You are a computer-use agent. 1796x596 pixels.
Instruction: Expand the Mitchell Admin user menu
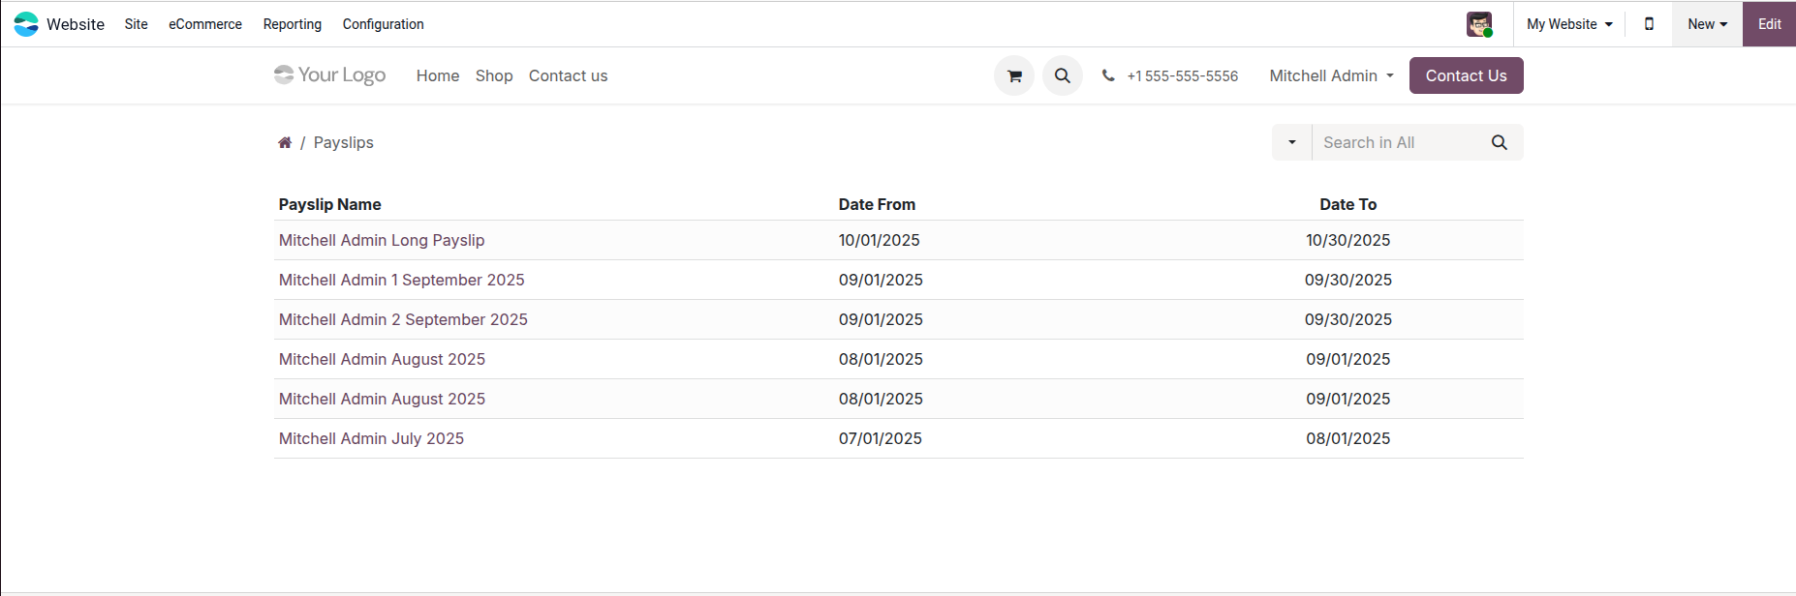[1331, 75]
